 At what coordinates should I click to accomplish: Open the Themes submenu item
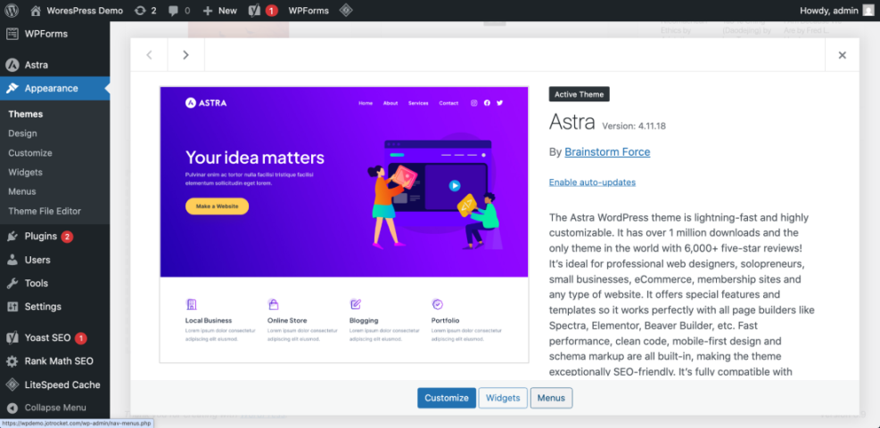tap(26, 114)
